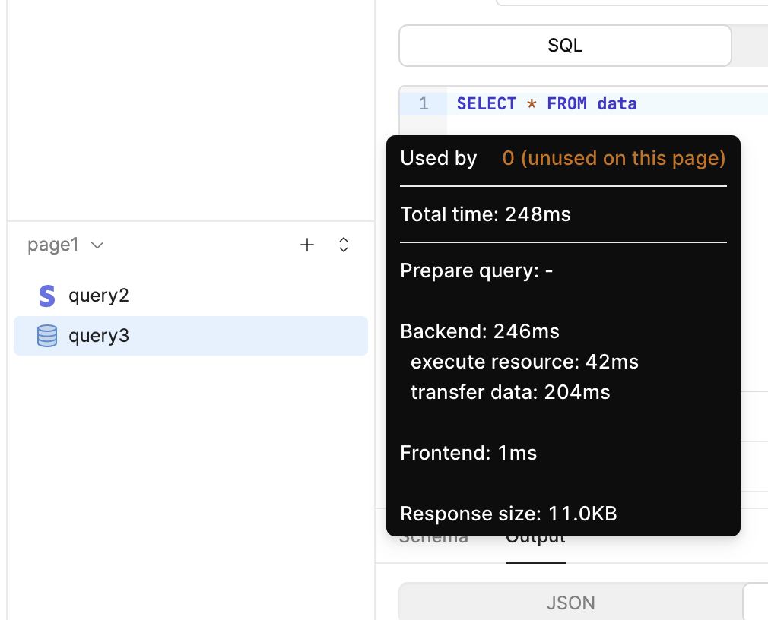Open the Output tab

(535, 539)
